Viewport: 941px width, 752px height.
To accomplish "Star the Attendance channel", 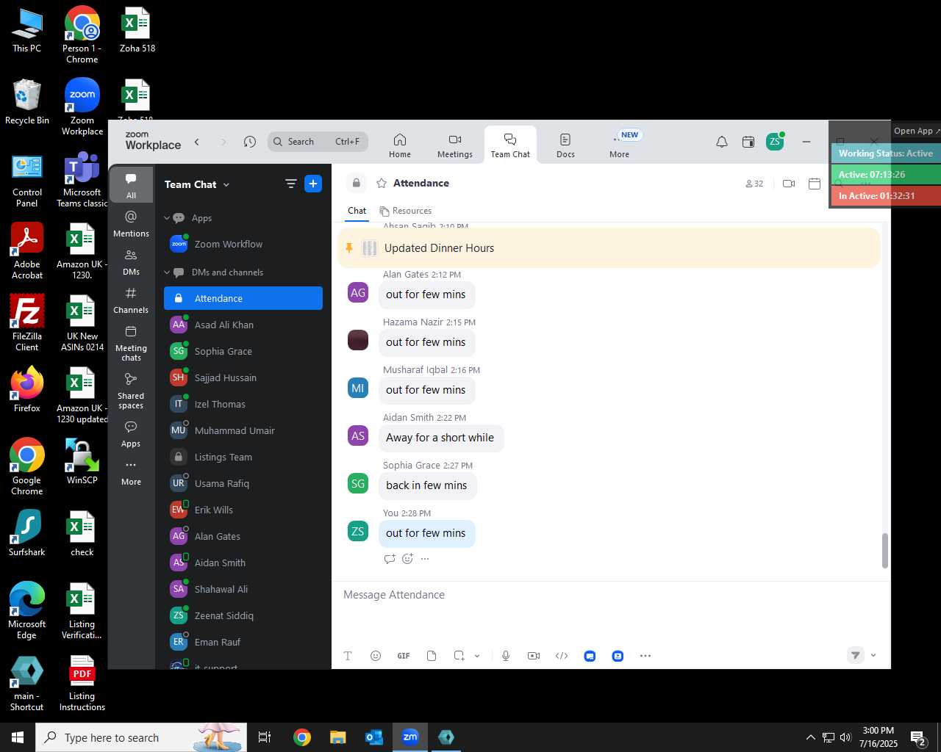I will point(382,184).
